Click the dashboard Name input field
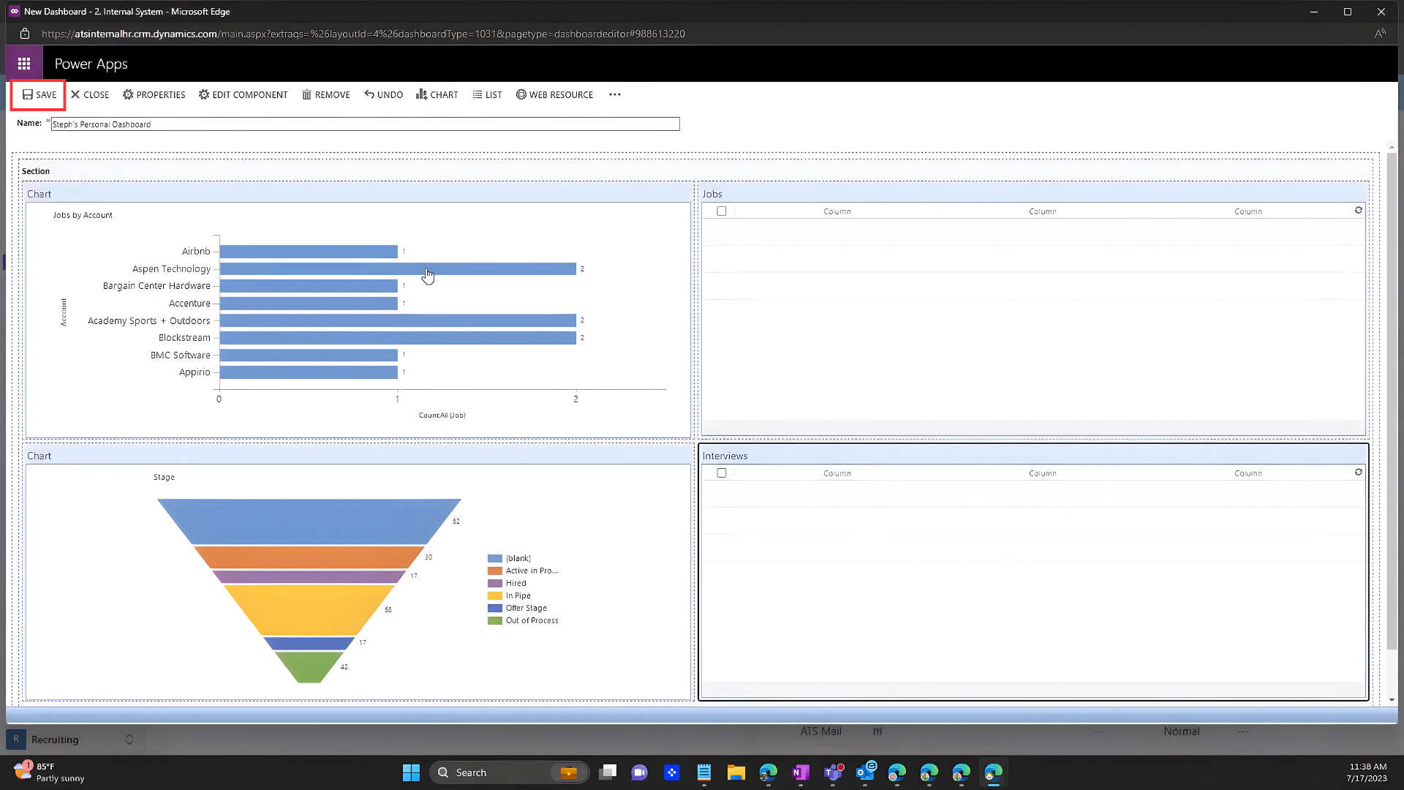Image resolution: width=1404 pixels, height=790 pixels. (365, 124)
